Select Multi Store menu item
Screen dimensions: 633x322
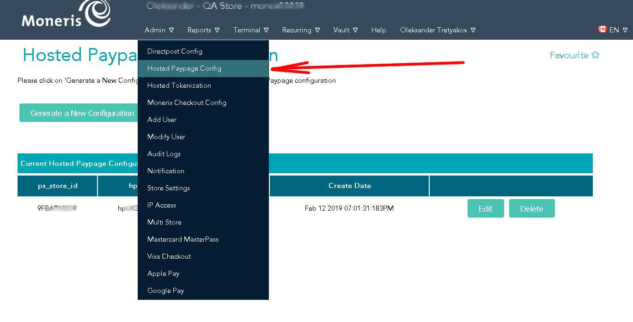pos(203,222)
